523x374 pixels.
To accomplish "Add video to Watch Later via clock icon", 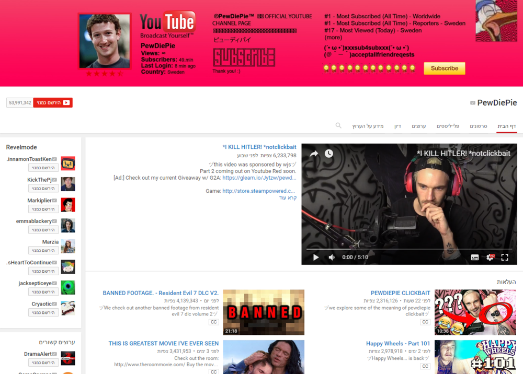I will click(x=328, y=153).
